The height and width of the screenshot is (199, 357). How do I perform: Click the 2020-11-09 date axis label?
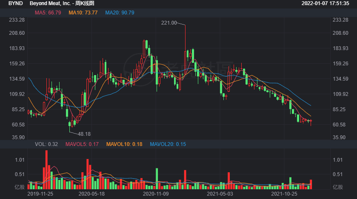(156, 194)
